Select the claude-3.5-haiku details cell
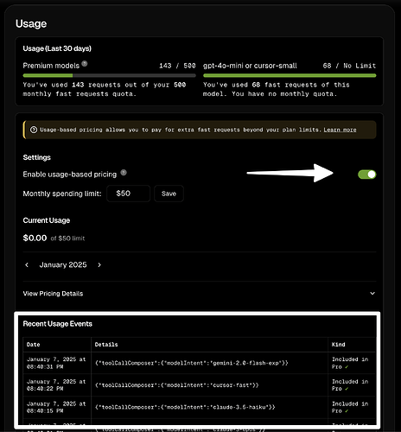 [x=209, y=407]
